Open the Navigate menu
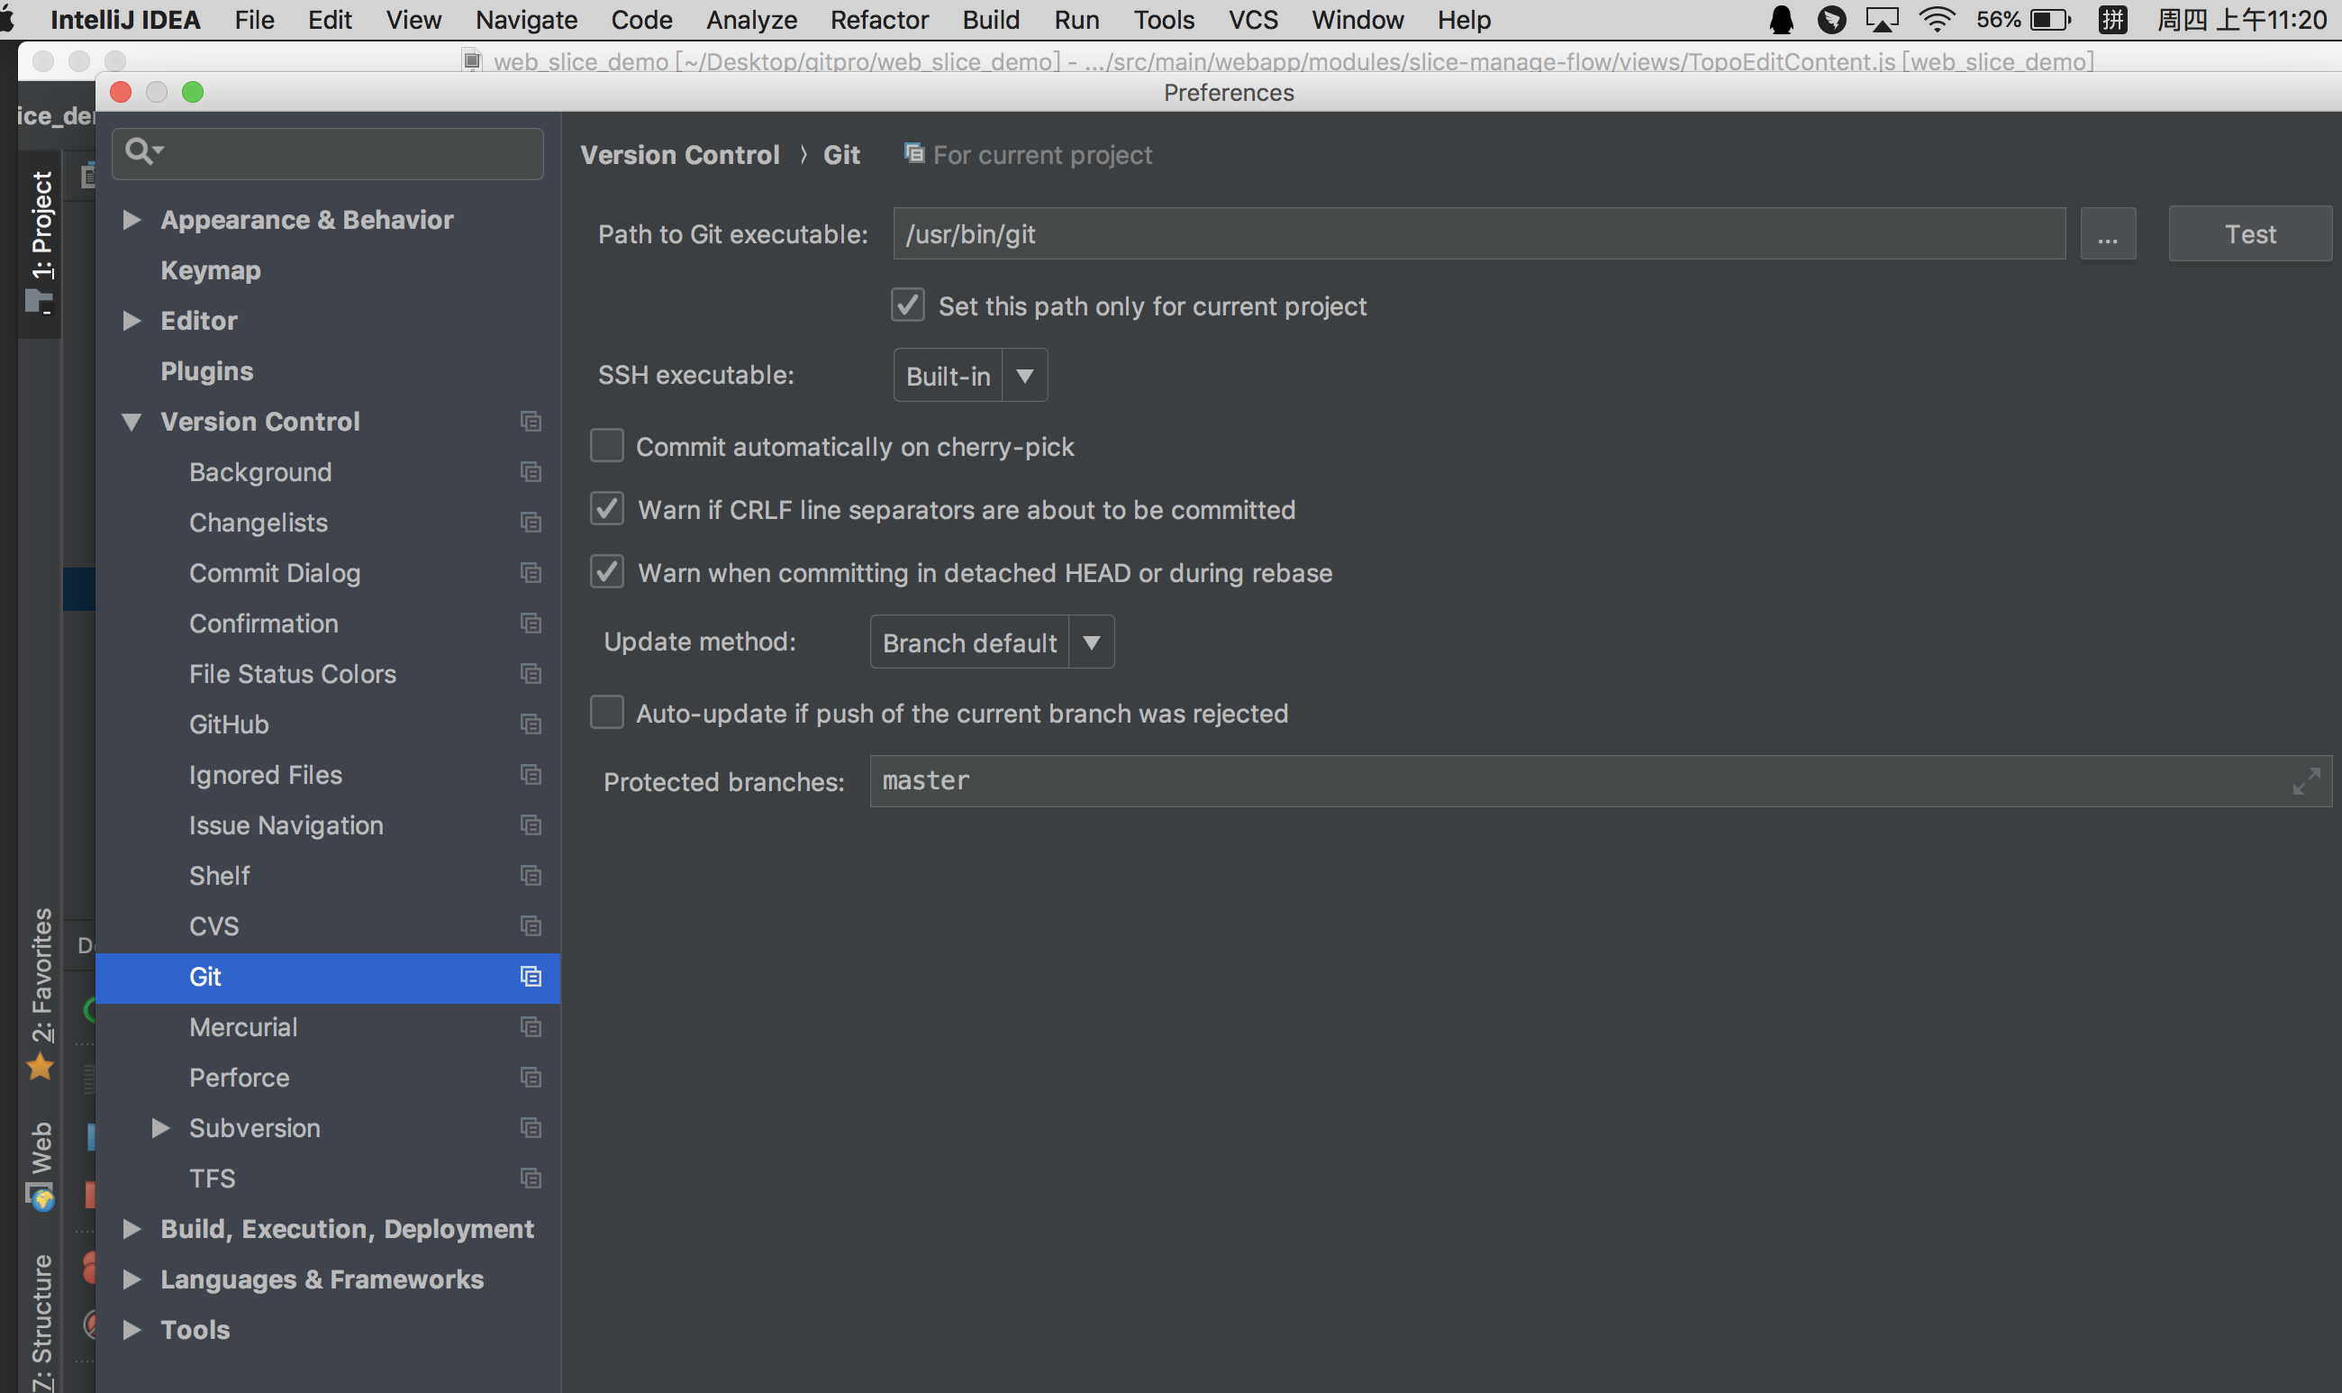This screenshot has width=2342, height=1393. tap(526, 20)
